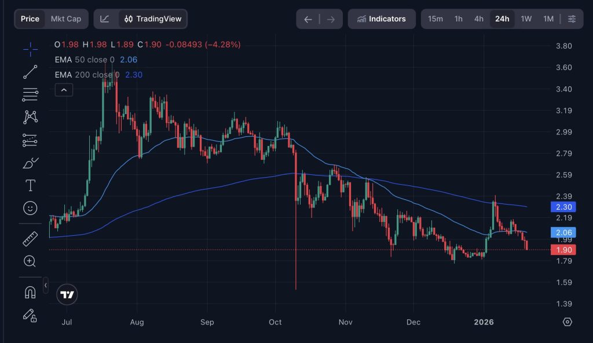Select the 1W timeframe
This screenshot has height=343, width=593.
[526, 19]
